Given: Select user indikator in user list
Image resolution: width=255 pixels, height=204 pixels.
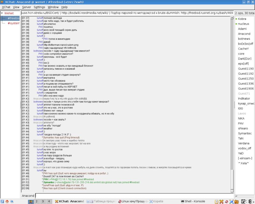Looking at the screenshot, I should coord(244,98).
